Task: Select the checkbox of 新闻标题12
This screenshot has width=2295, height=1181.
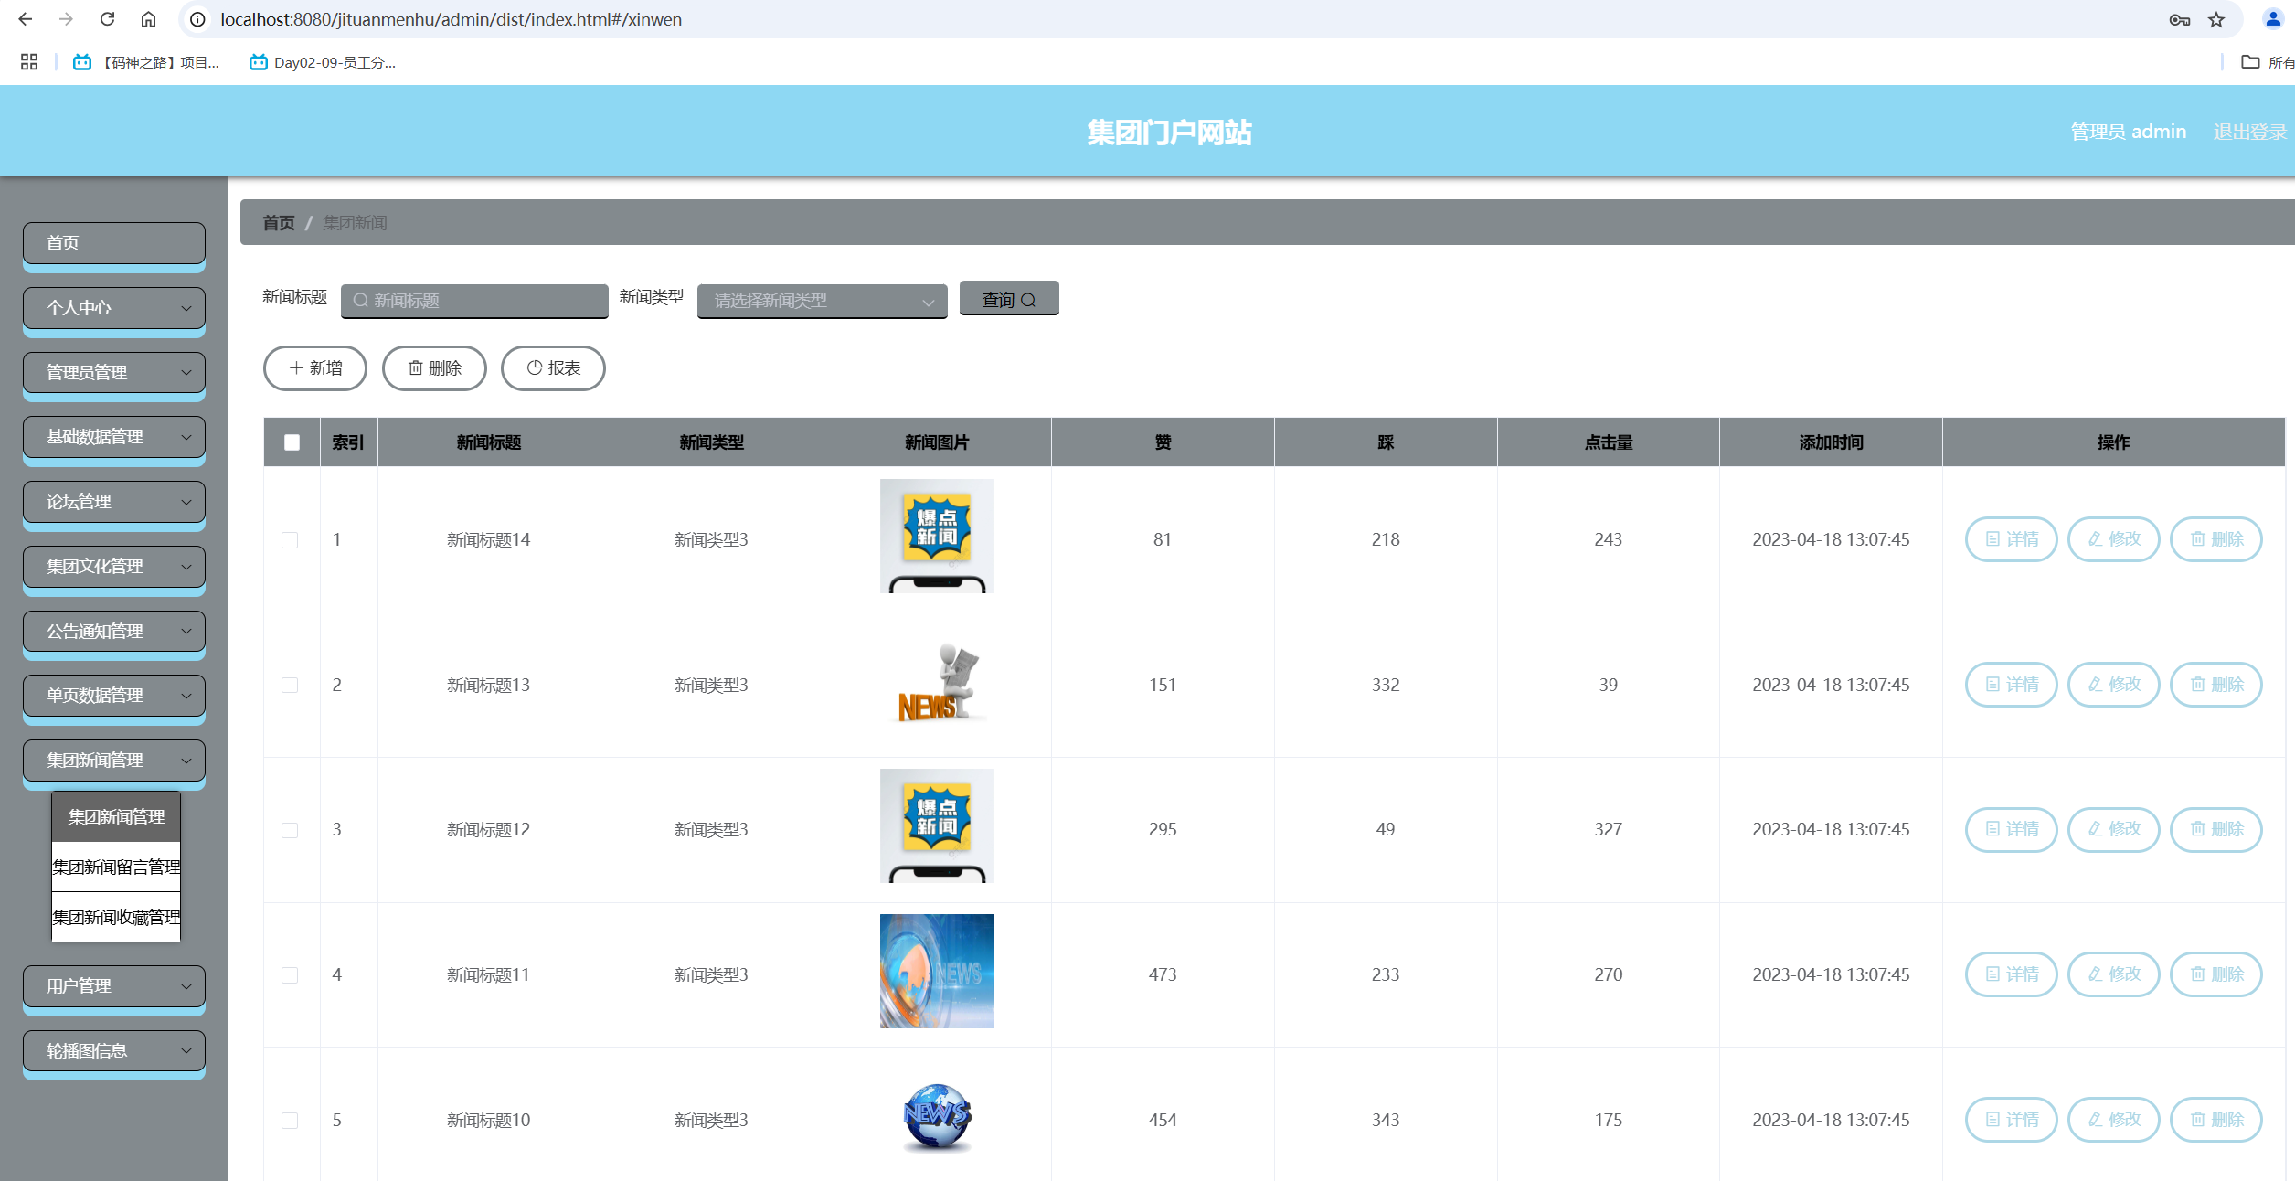Action: [x=290, y=830]
